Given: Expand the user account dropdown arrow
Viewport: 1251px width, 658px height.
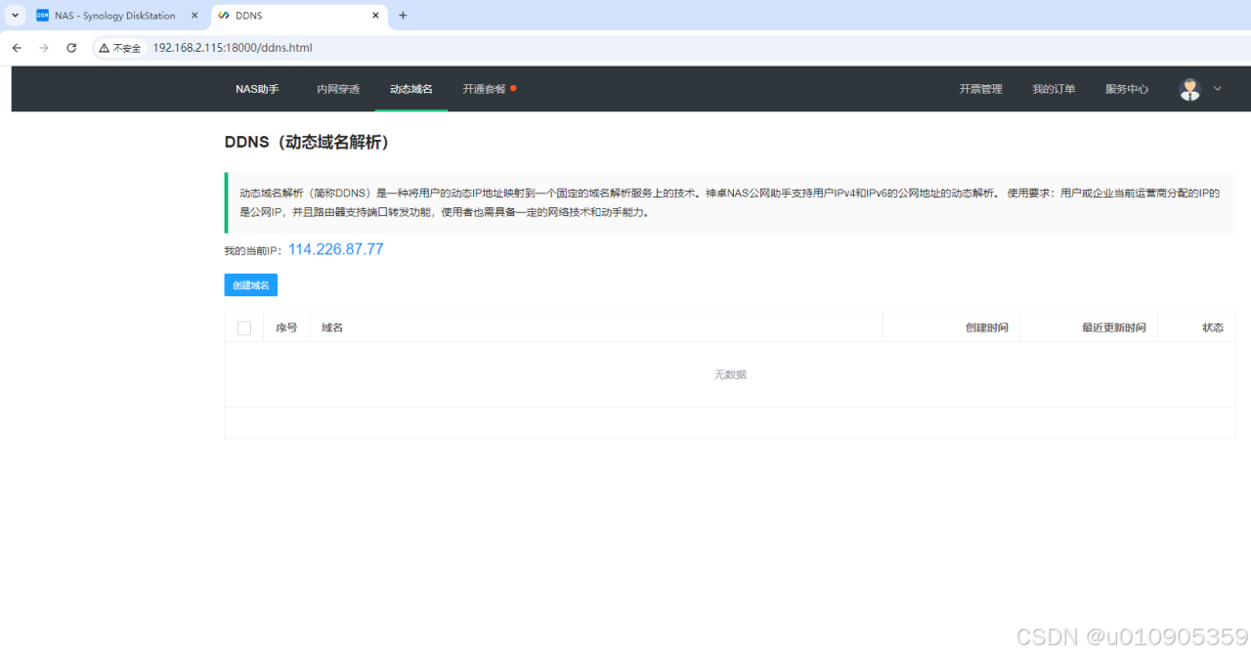Looking at the screenshot, I should pos(1218,89).
